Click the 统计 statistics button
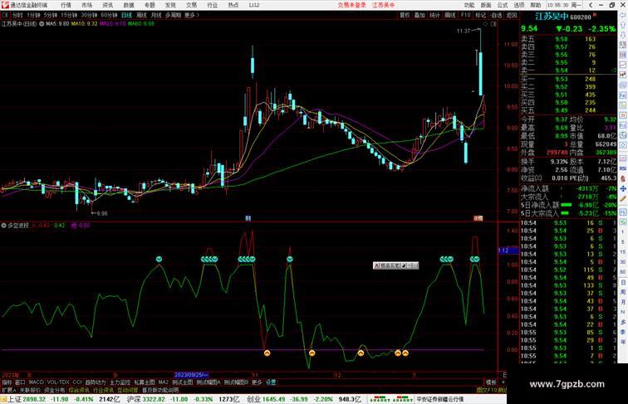Screen dimensions: 628x404 pyautogui.click(x=434, y=15)
